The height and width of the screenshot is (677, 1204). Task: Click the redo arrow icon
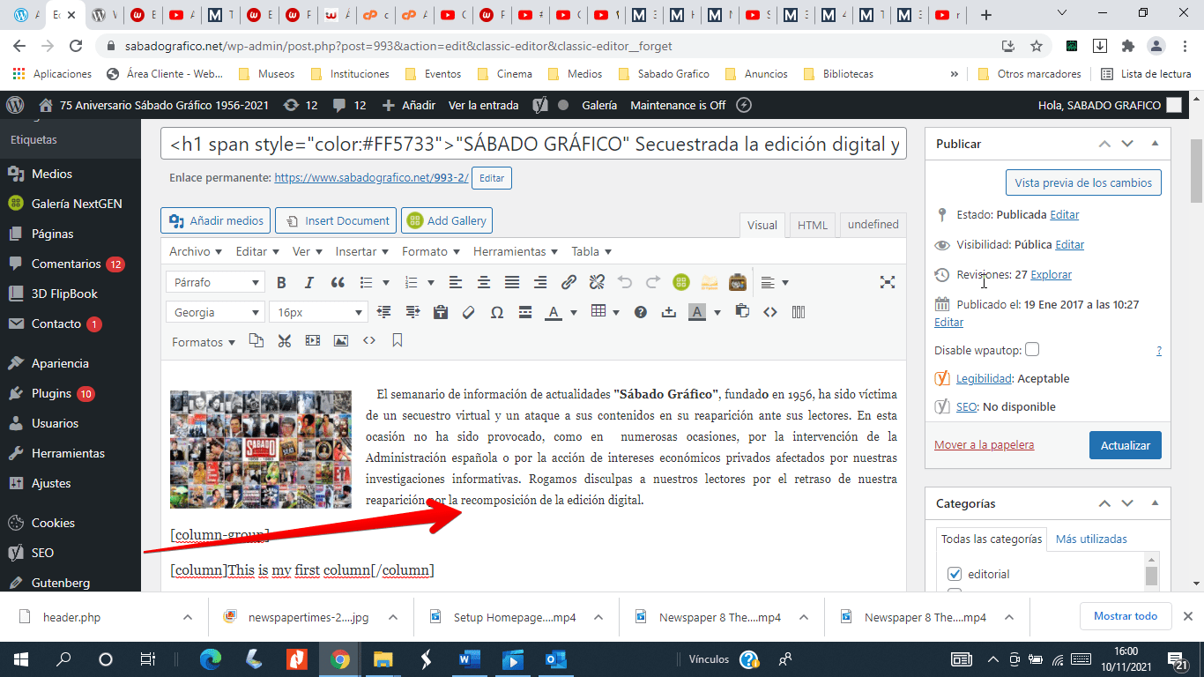point(653,283)
